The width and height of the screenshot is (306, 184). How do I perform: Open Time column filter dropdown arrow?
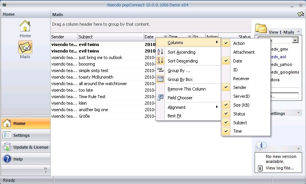[189, 36]
